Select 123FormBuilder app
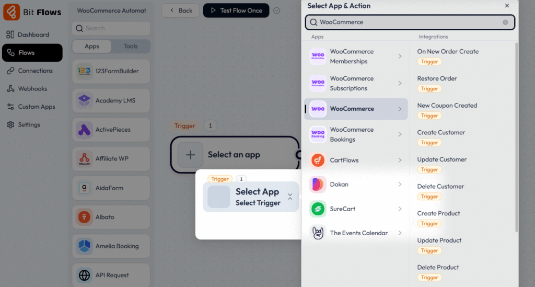The width and height of the screenshot is (535, 287). tap(111, 71)
